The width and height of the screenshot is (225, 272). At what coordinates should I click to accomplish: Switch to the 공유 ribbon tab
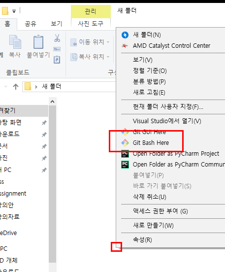[x=31, y=24]
